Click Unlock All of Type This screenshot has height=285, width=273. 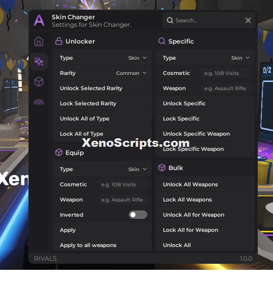tap(103, 118)
